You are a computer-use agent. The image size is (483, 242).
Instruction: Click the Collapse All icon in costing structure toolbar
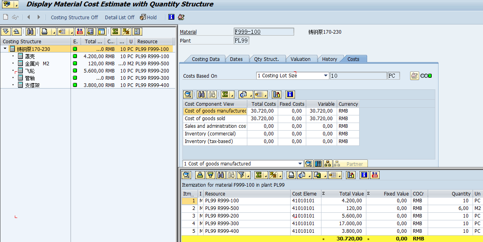pos(16,32)
